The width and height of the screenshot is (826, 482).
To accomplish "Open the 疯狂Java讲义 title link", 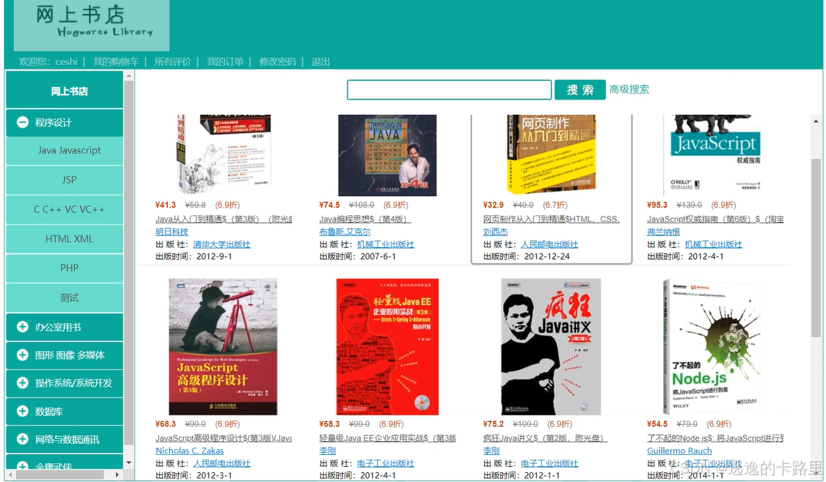I will [545, 438].
